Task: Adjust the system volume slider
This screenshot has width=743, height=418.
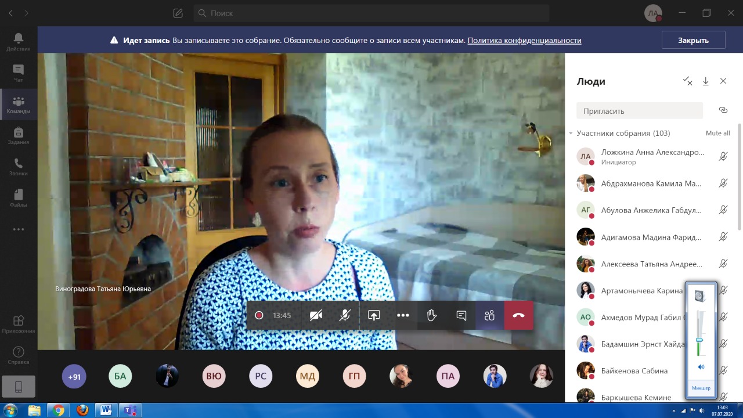Action: [x=699, y=340]
